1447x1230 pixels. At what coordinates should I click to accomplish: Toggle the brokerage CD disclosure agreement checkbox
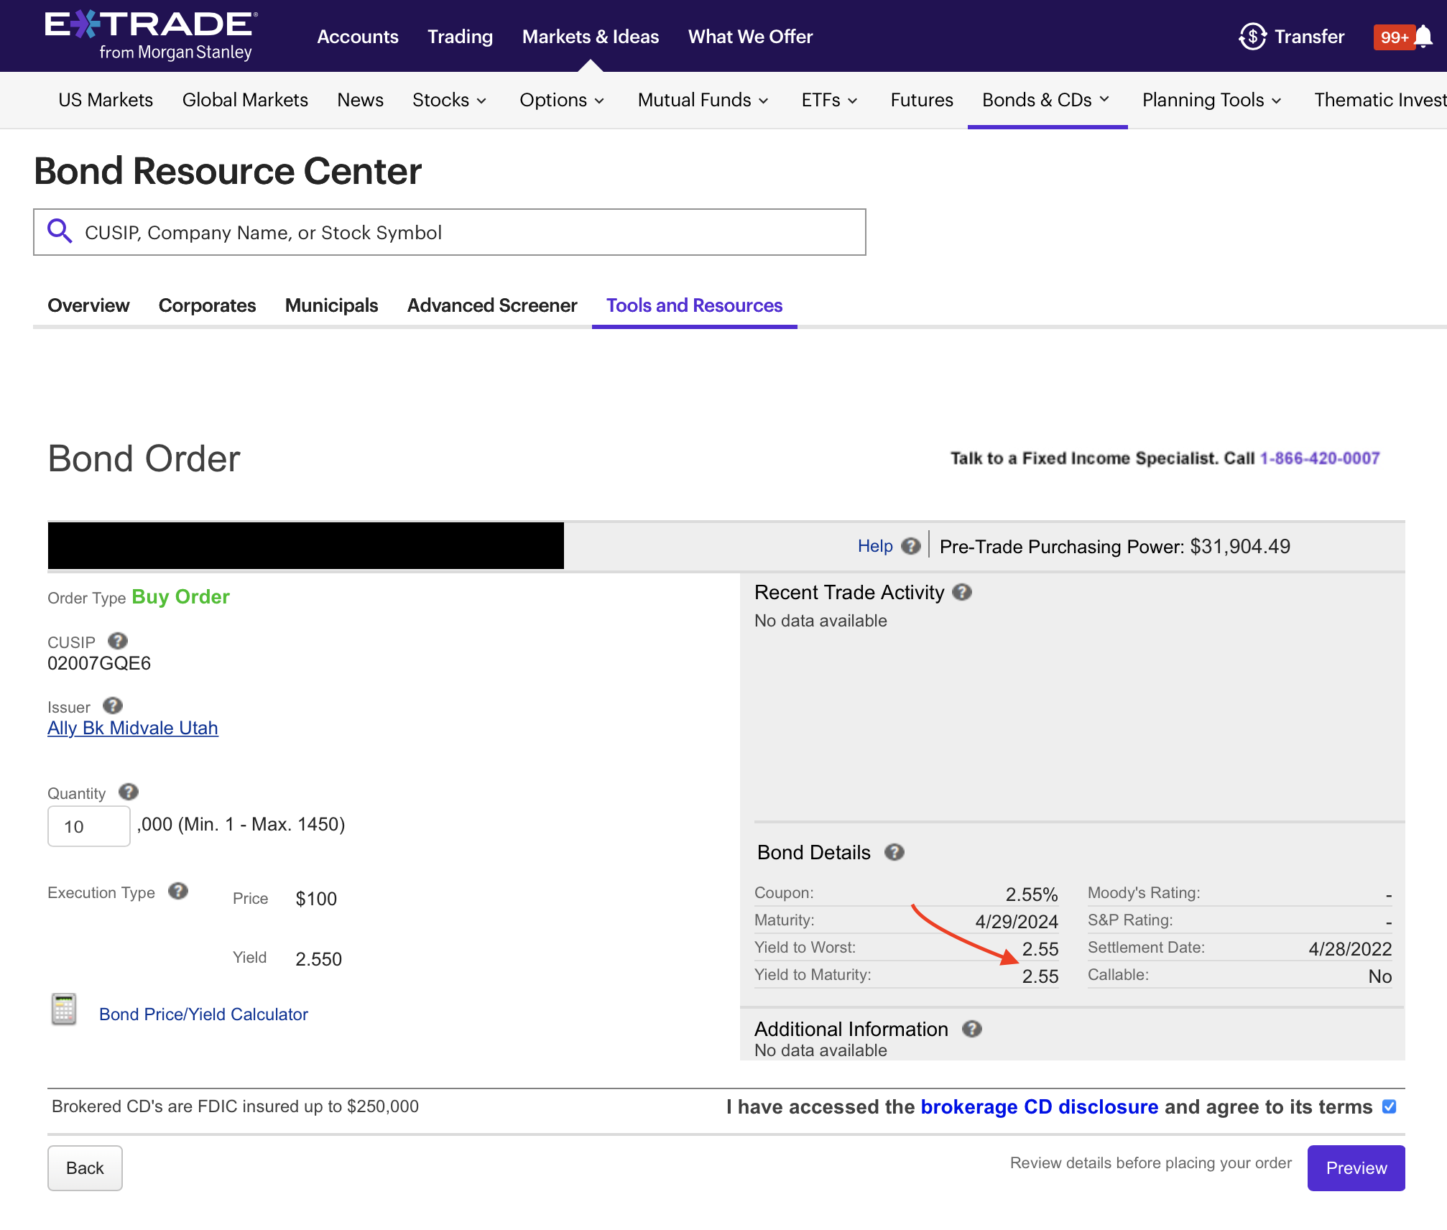click(1389, 1106)
